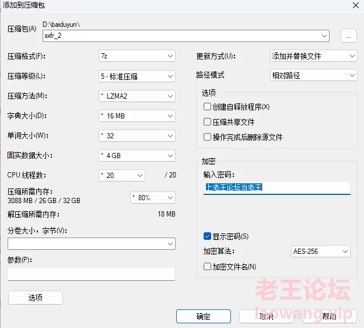Expand the solid block size 4 GB dropdown
Viewport: 364px width, 328px height.
coord(136,156)
